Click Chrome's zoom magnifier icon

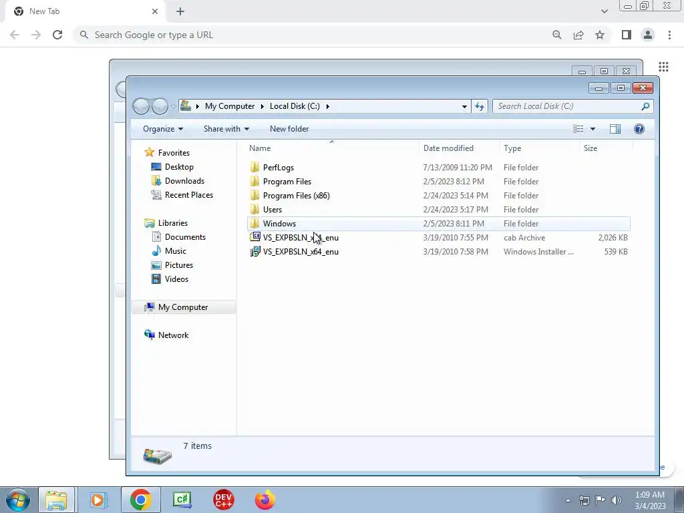(556, 35)
